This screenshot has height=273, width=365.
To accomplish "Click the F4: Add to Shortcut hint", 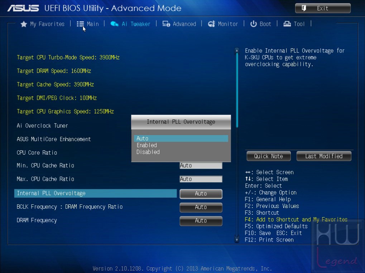I will [x=296, y=219].
